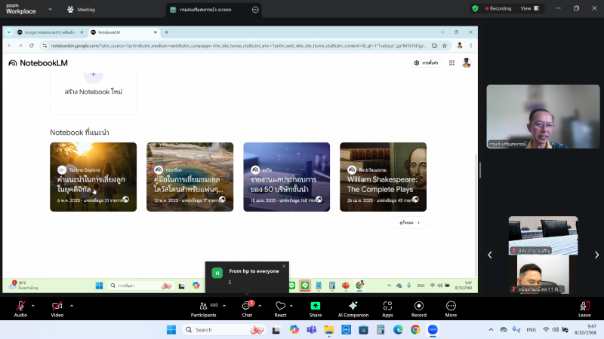Click the Leave meeting button
604x339 pixels.
point(584,306)
